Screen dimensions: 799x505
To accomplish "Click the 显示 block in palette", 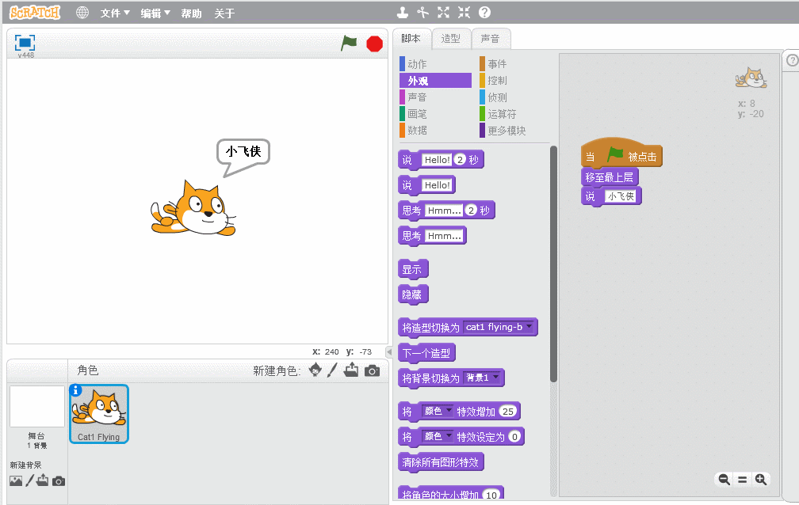I will pos(412,269).
